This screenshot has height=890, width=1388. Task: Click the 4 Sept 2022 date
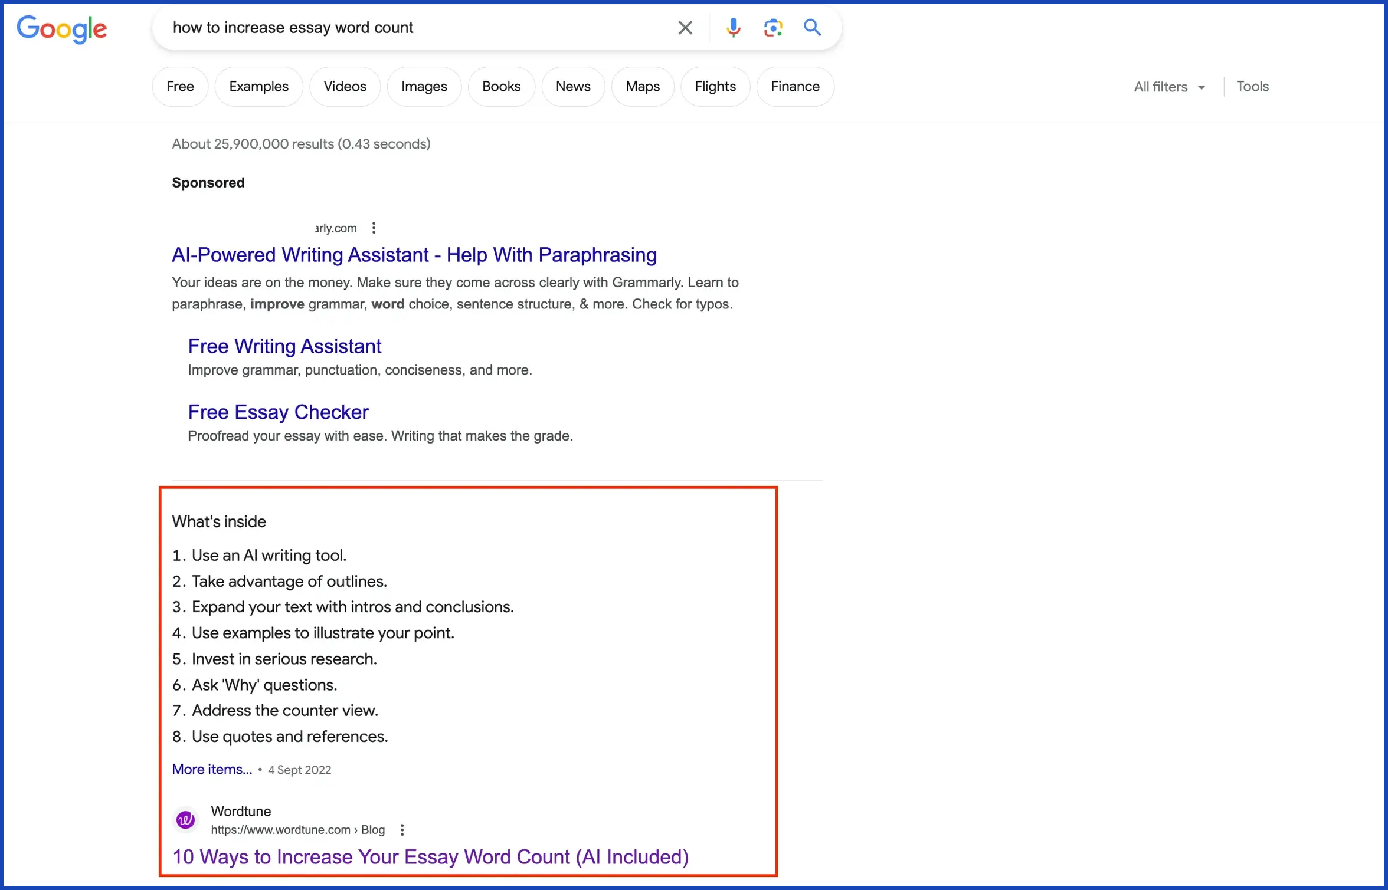[299, 770]
